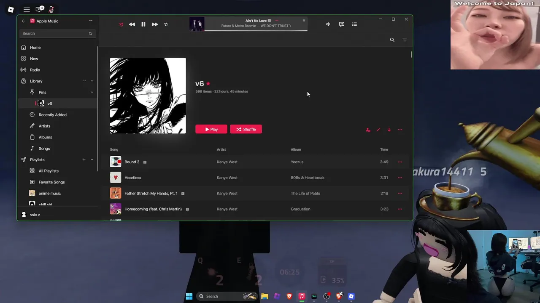The width and height of the screenshot is (540, 303).
Task: Play the v6 playlist
Action: click(x=211, y=129)
